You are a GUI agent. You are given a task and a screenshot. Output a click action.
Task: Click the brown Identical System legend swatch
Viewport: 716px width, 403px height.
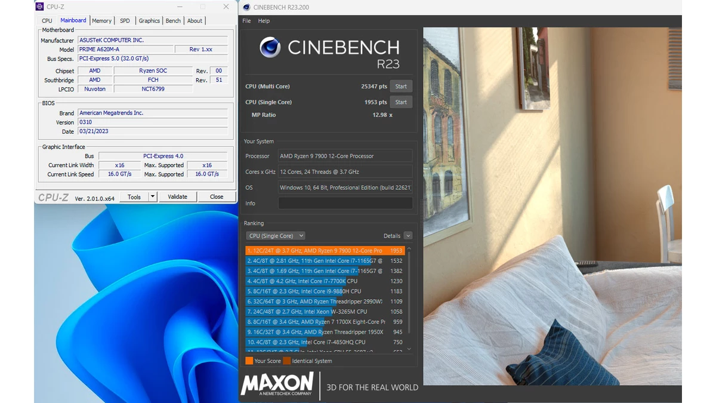tap(287, 361)
